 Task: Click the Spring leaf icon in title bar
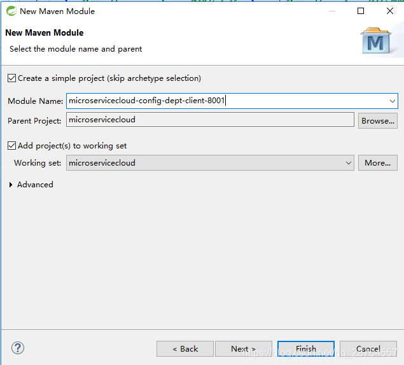pos(11,11)
